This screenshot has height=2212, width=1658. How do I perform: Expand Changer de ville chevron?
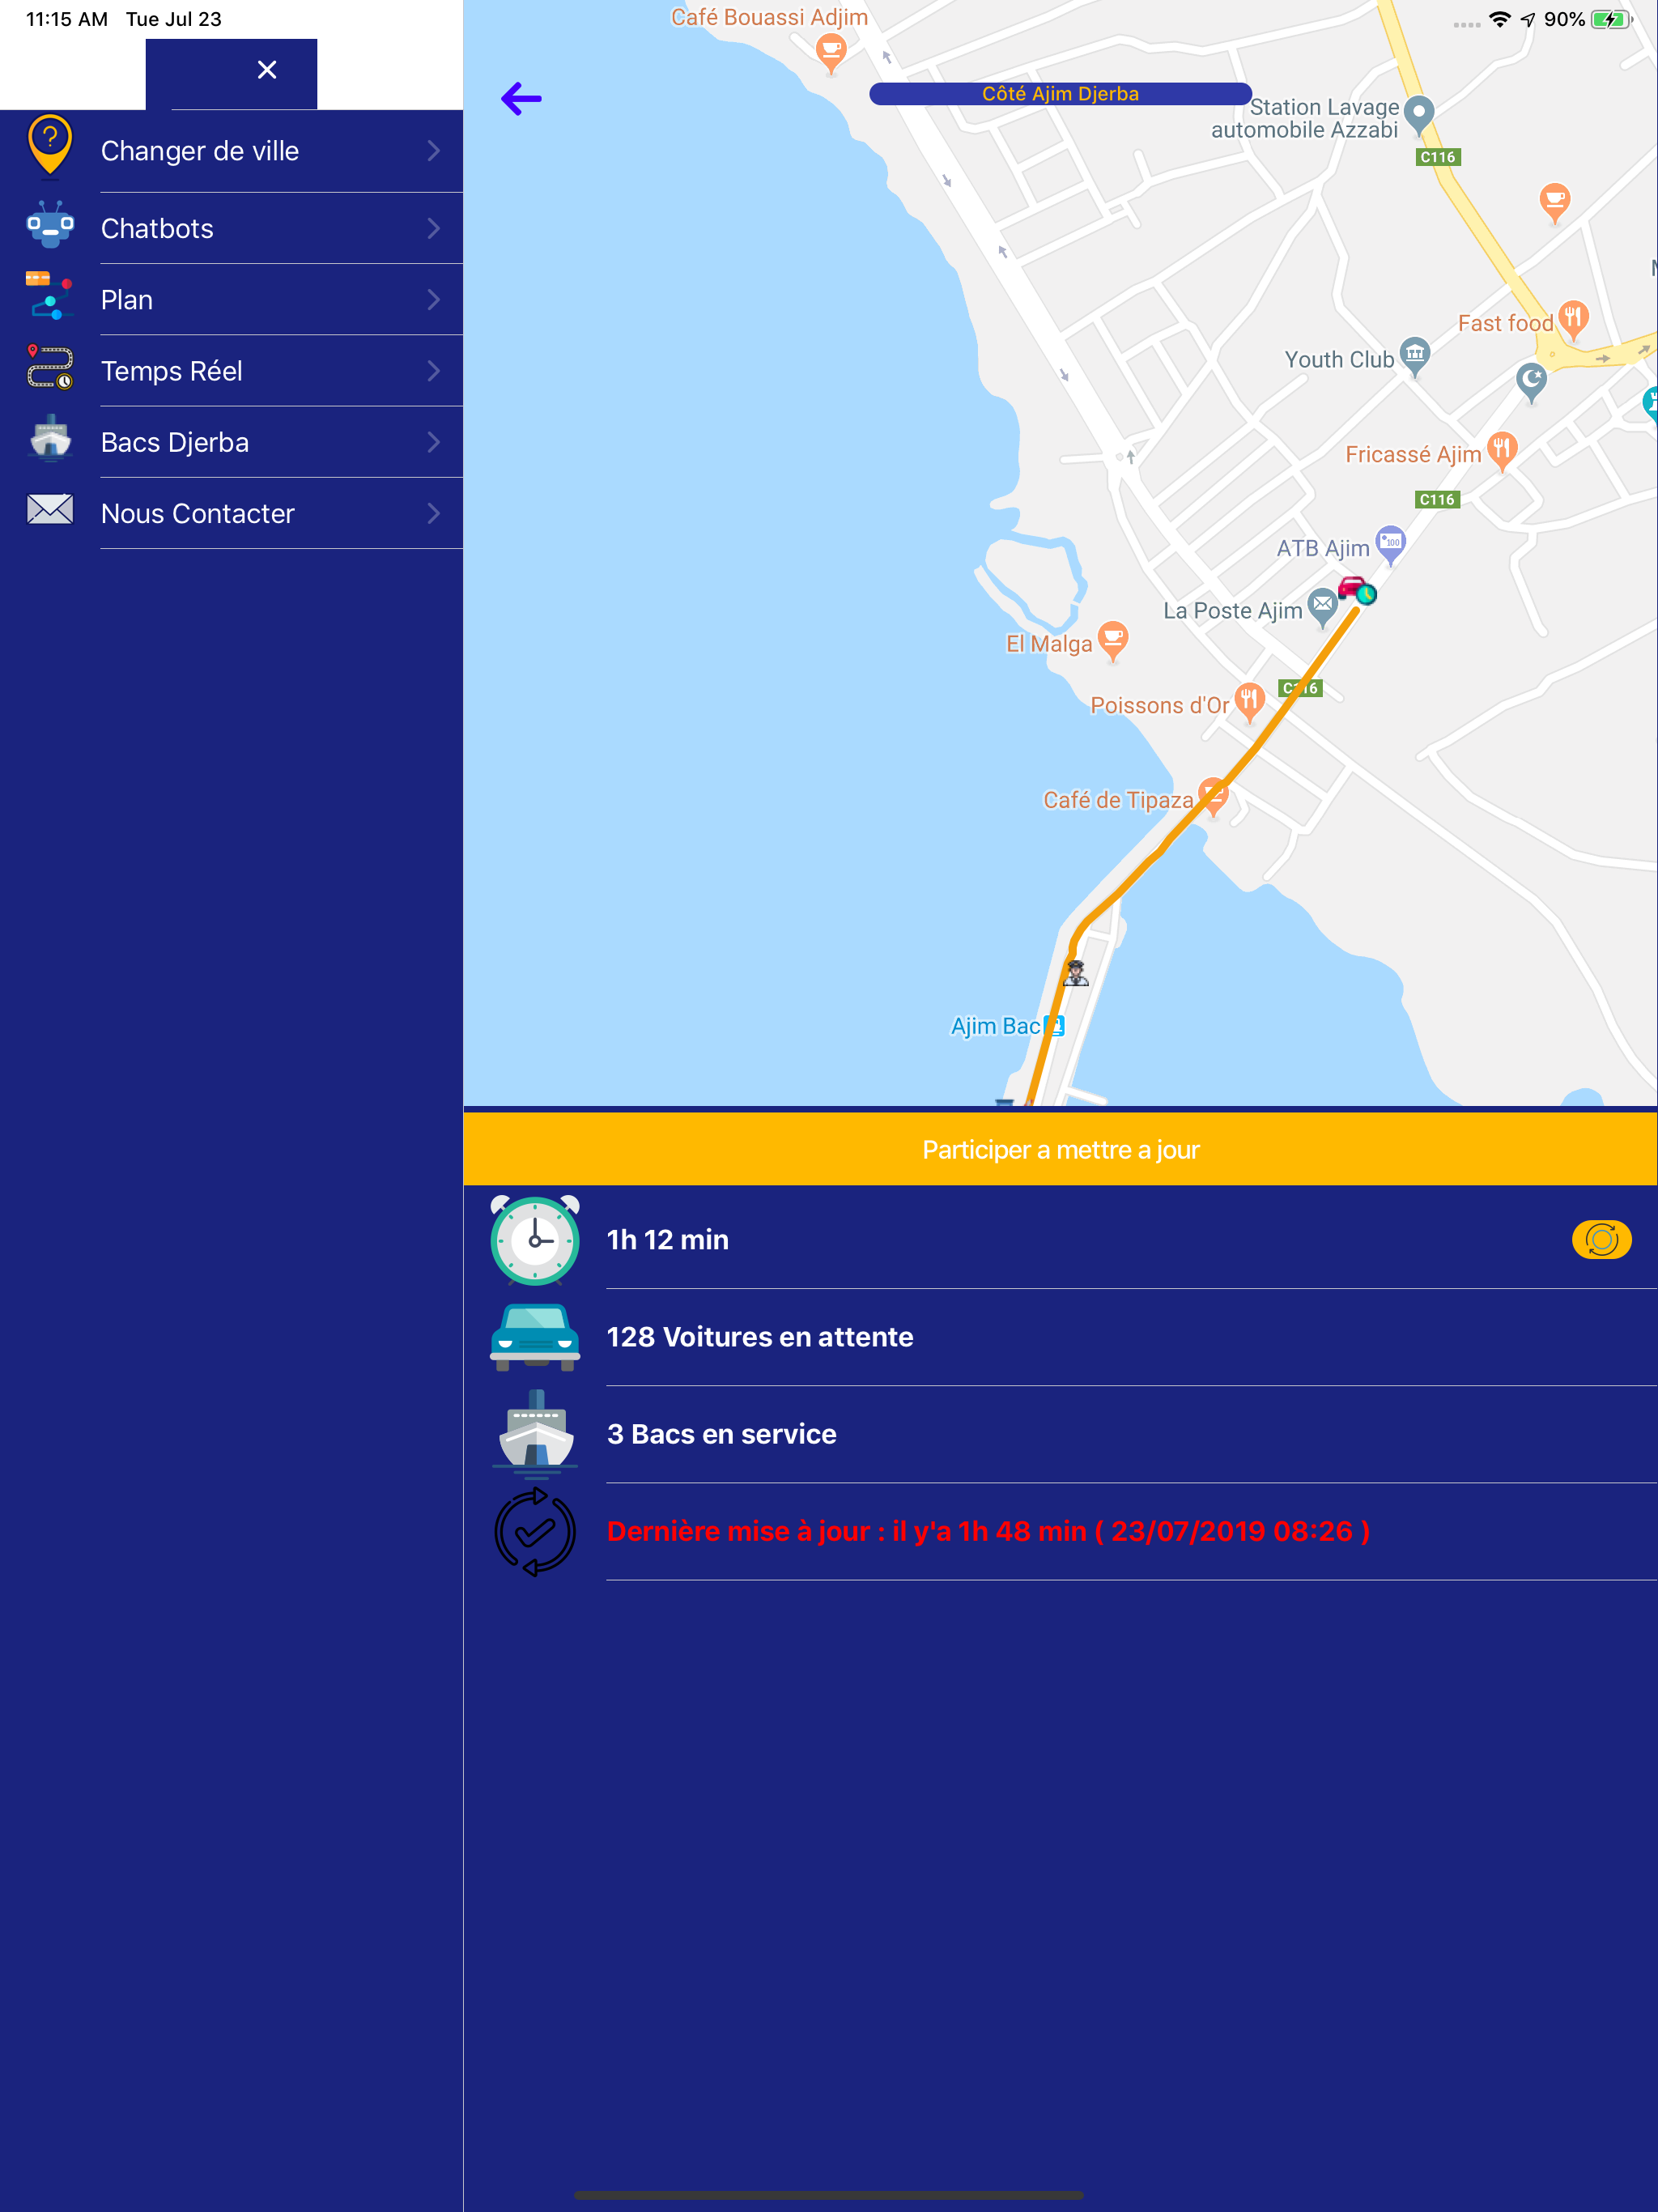pos(433,151)
